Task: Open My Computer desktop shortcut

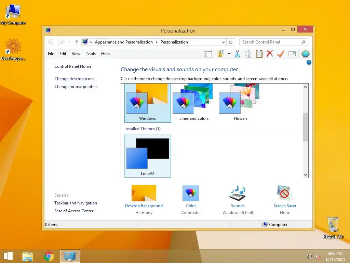Action: pyautogui.click(x=13, y=14)
